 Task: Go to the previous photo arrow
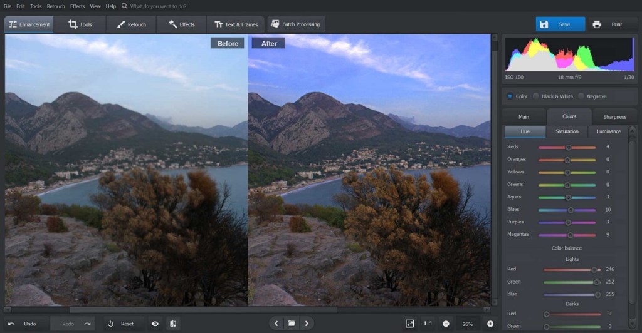(276, 324)
